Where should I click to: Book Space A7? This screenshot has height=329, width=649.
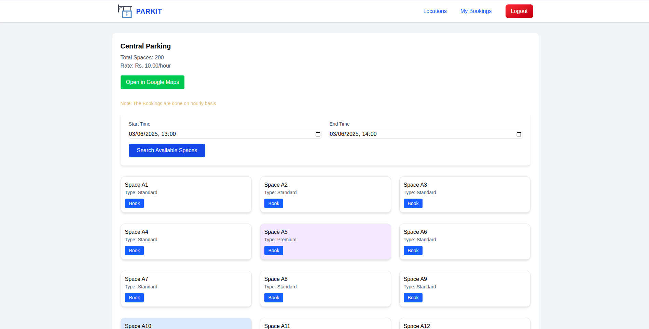[134, 298]
